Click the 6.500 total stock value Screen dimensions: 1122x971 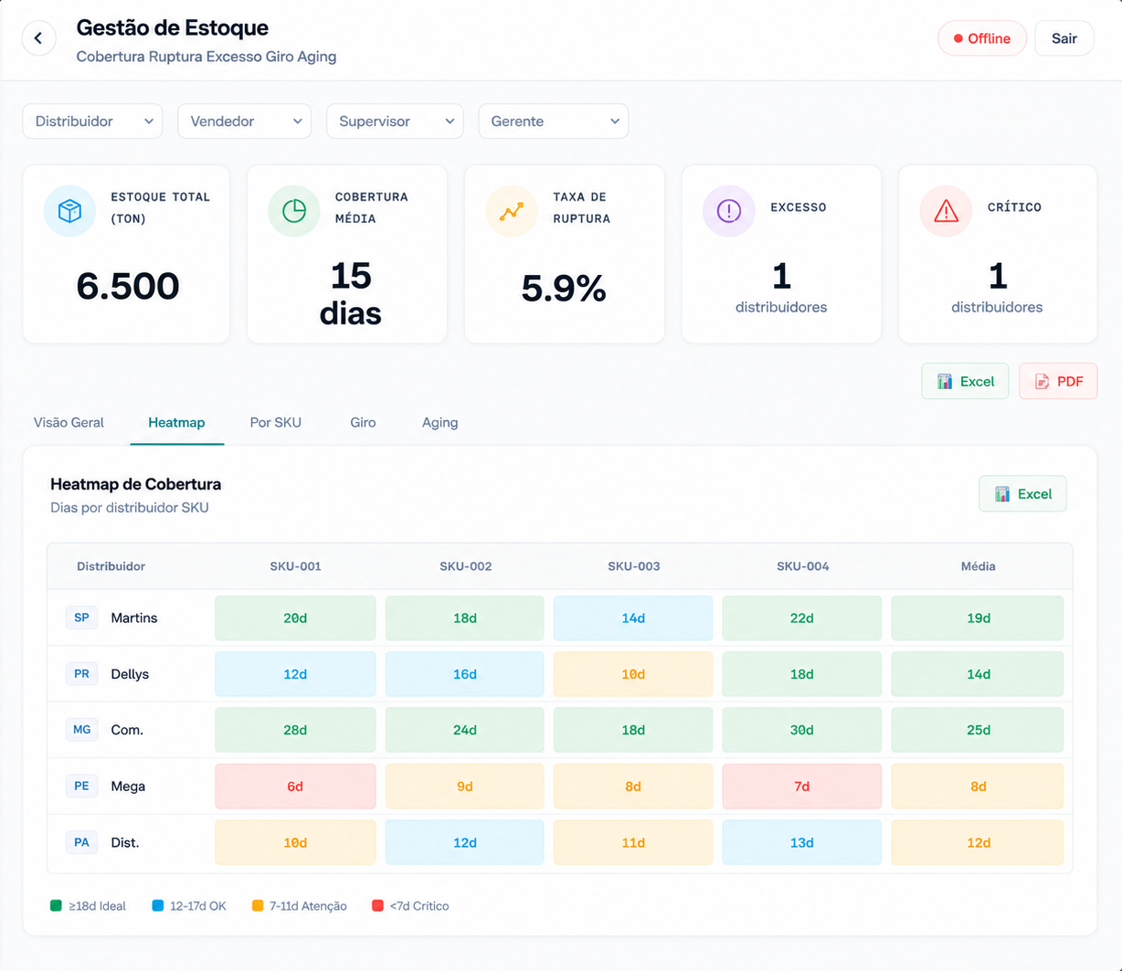coord(128,286)
